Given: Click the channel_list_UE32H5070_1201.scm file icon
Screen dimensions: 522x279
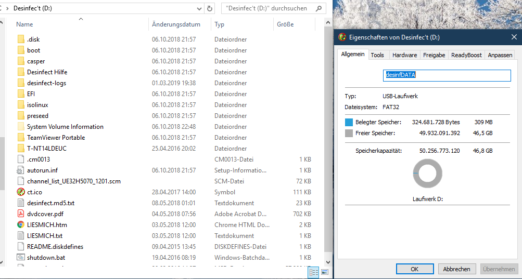Looking at the screenshot, I should point(21,181).
